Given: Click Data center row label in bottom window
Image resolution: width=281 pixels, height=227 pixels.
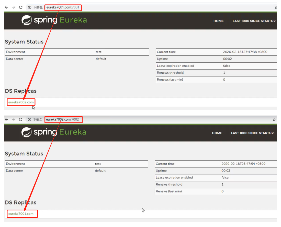Looking at the screenshot, I should coord(15,171).
